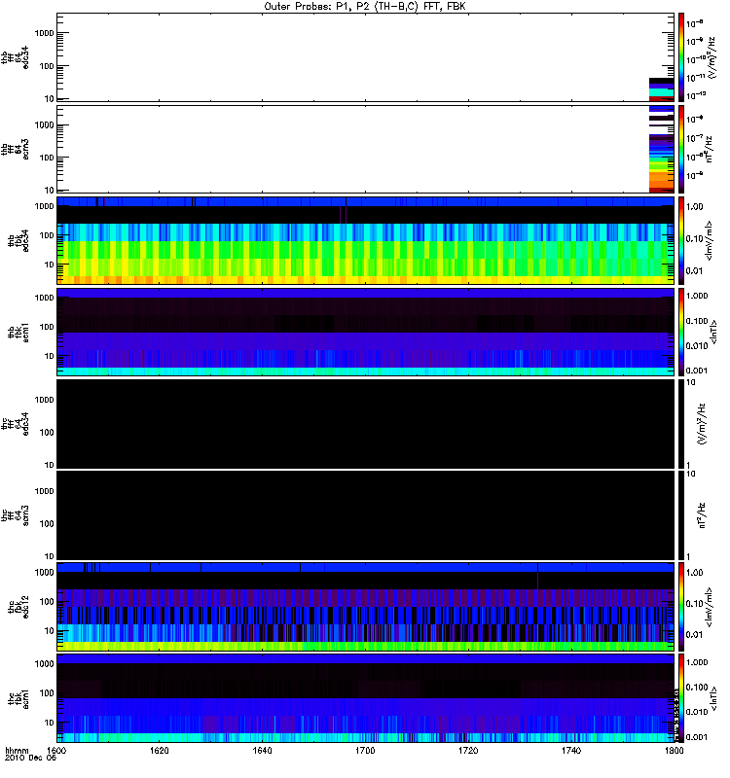Click the '1720' time axis label

[x=468, y=750]
